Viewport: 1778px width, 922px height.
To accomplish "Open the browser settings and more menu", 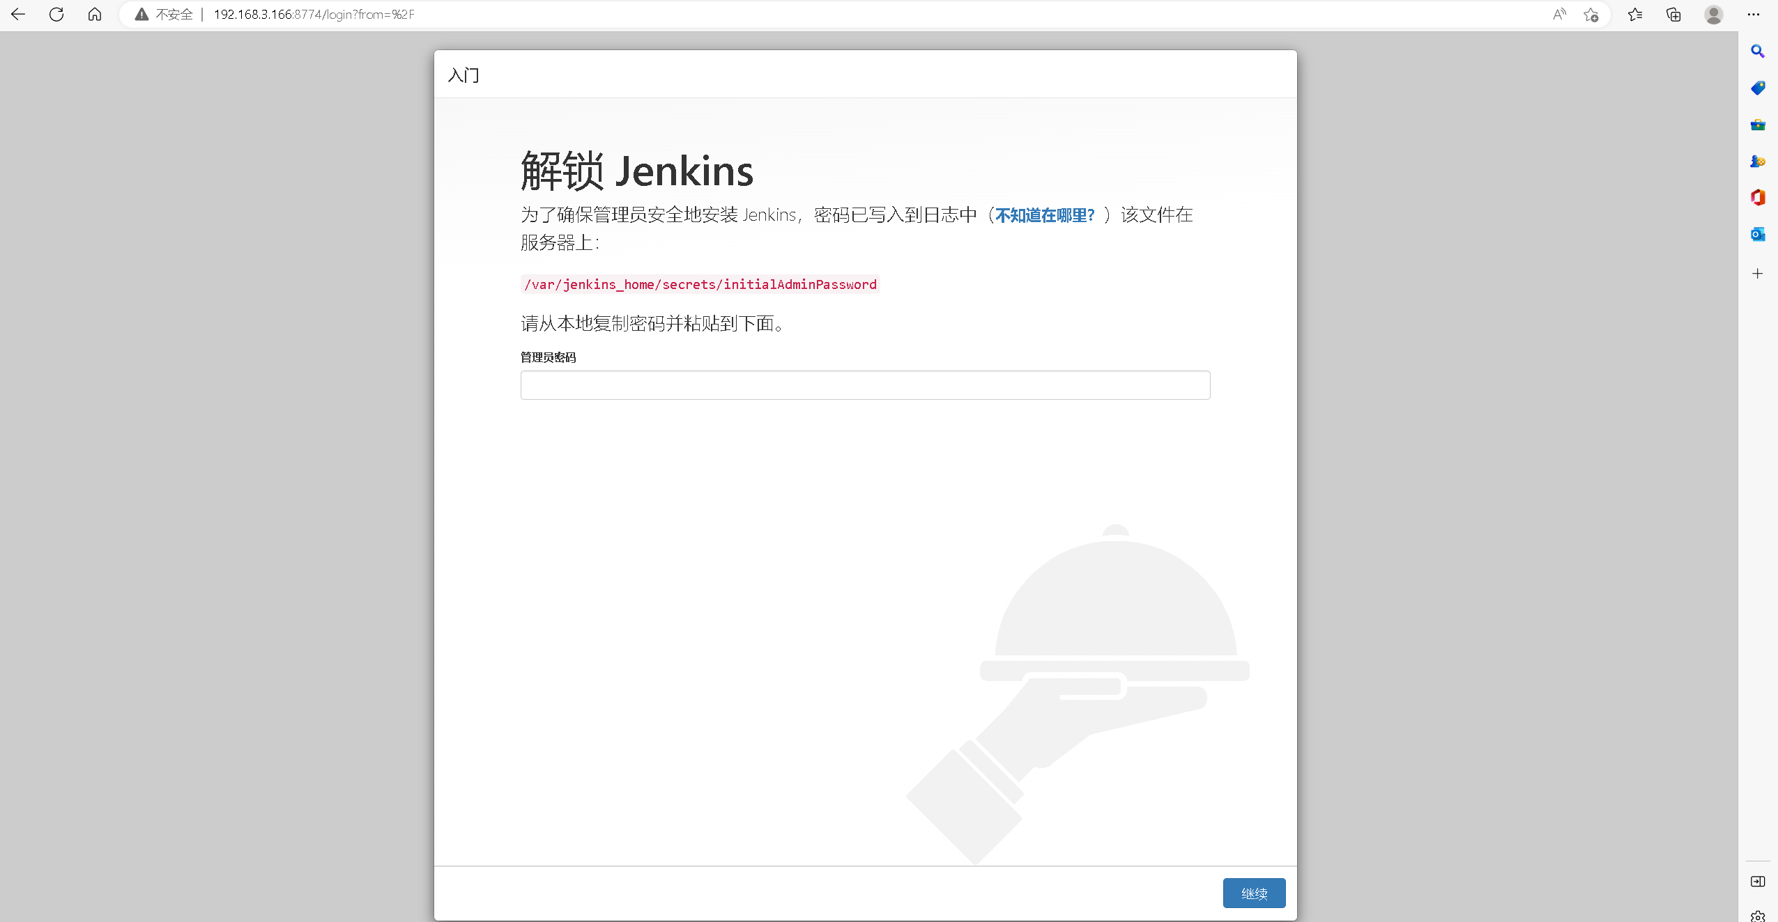I will coord(1754,15).
